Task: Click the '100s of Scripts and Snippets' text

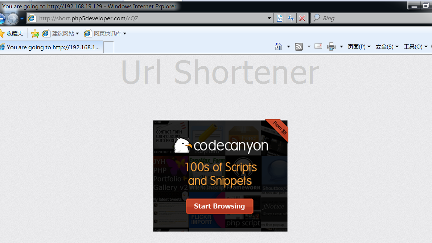Action: pos(221,174)
